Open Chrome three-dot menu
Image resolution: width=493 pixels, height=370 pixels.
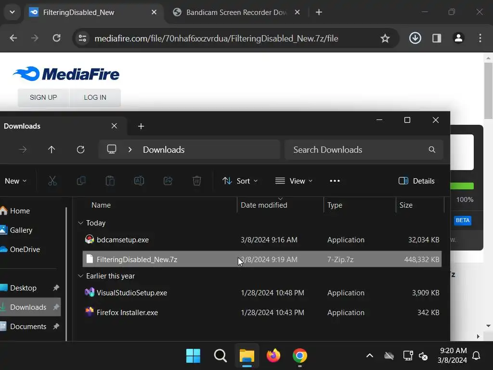tap(480, 38)
